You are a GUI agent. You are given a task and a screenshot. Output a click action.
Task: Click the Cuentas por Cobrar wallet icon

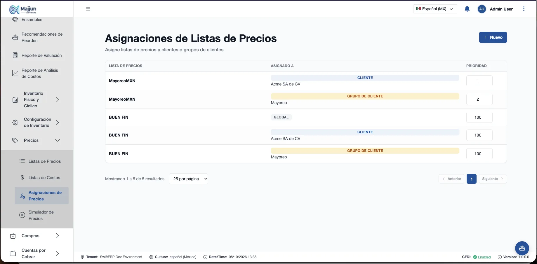13,253
